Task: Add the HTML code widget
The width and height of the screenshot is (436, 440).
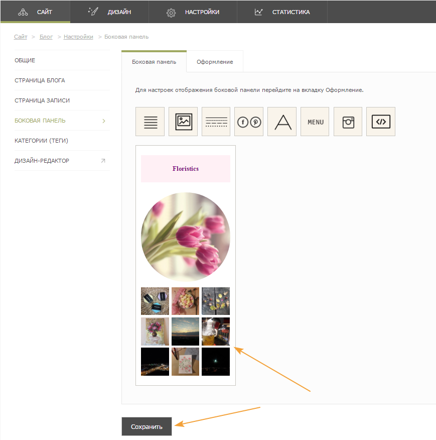Action: tap(381, 122)
